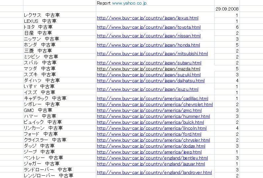This screenshot has height=178, width=263.
Task: Select the シボレー 中古車 cell
Action: point(60,104)
